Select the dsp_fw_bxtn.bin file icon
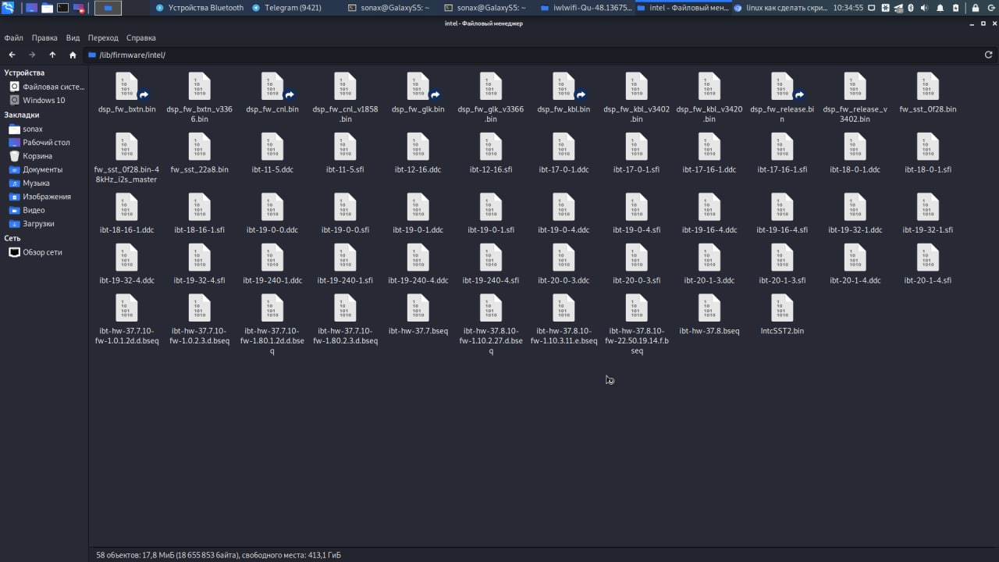 [x=126, y=87]
